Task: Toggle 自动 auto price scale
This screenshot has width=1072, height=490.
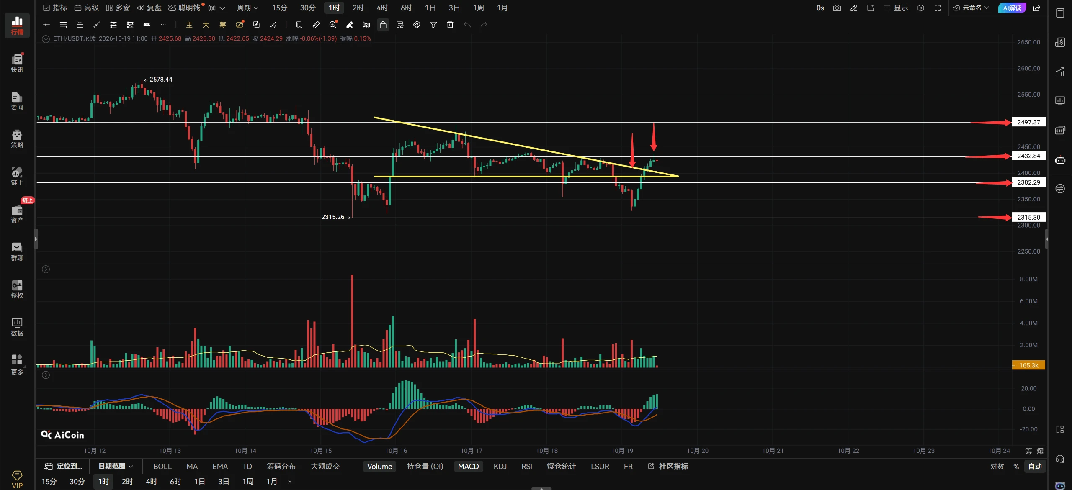Action: [x=1035, y=466]
